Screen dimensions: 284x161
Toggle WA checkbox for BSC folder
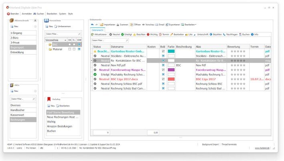pyautogui.click(x=70, y=44)
